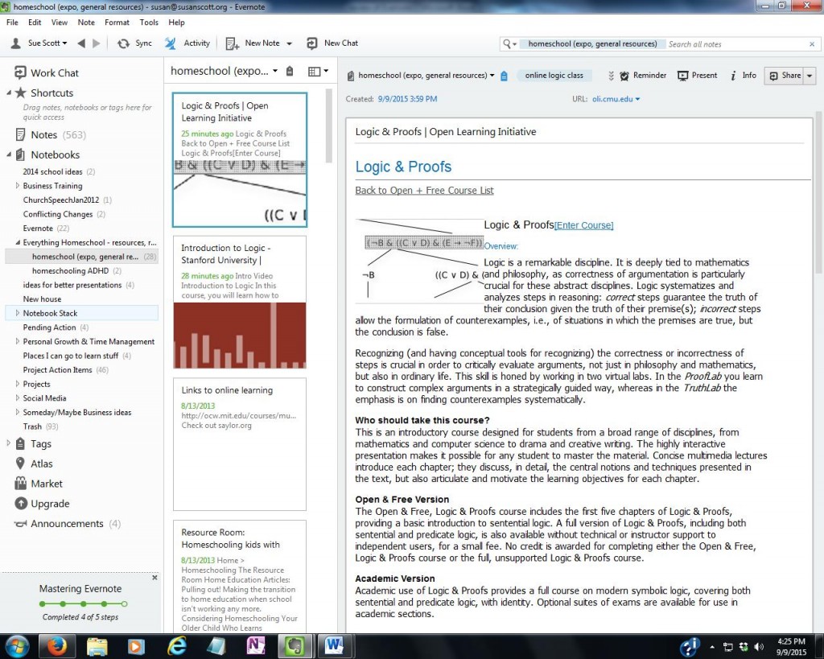Viewport: 824px width, 659px height.
Task: Open all Notes (563)
Action: [x=51, y=134]
